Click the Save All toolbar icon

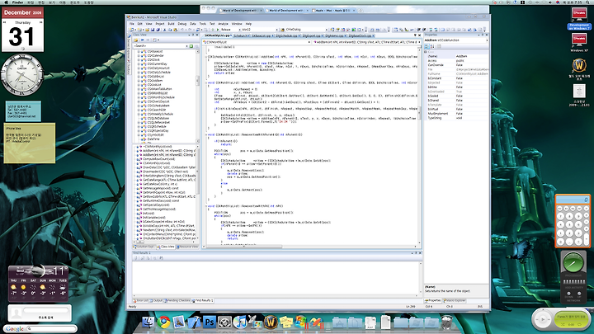click(158, 30)
